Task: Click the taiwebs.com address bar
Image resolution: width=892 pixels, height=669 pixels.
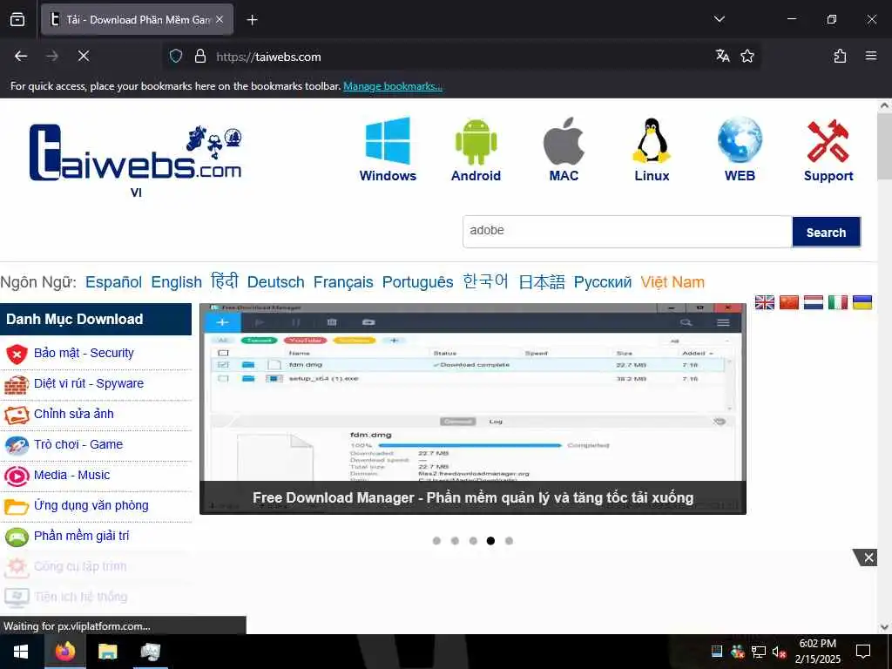Action: pos(461,57)
